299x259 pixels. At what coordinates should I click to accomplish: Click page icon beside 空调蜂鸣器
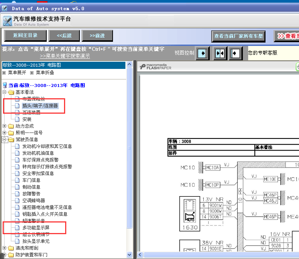17,201
